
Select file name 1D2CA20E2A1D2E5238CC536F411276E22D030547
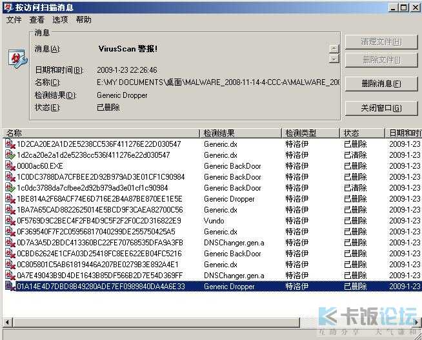coord(99,144)
